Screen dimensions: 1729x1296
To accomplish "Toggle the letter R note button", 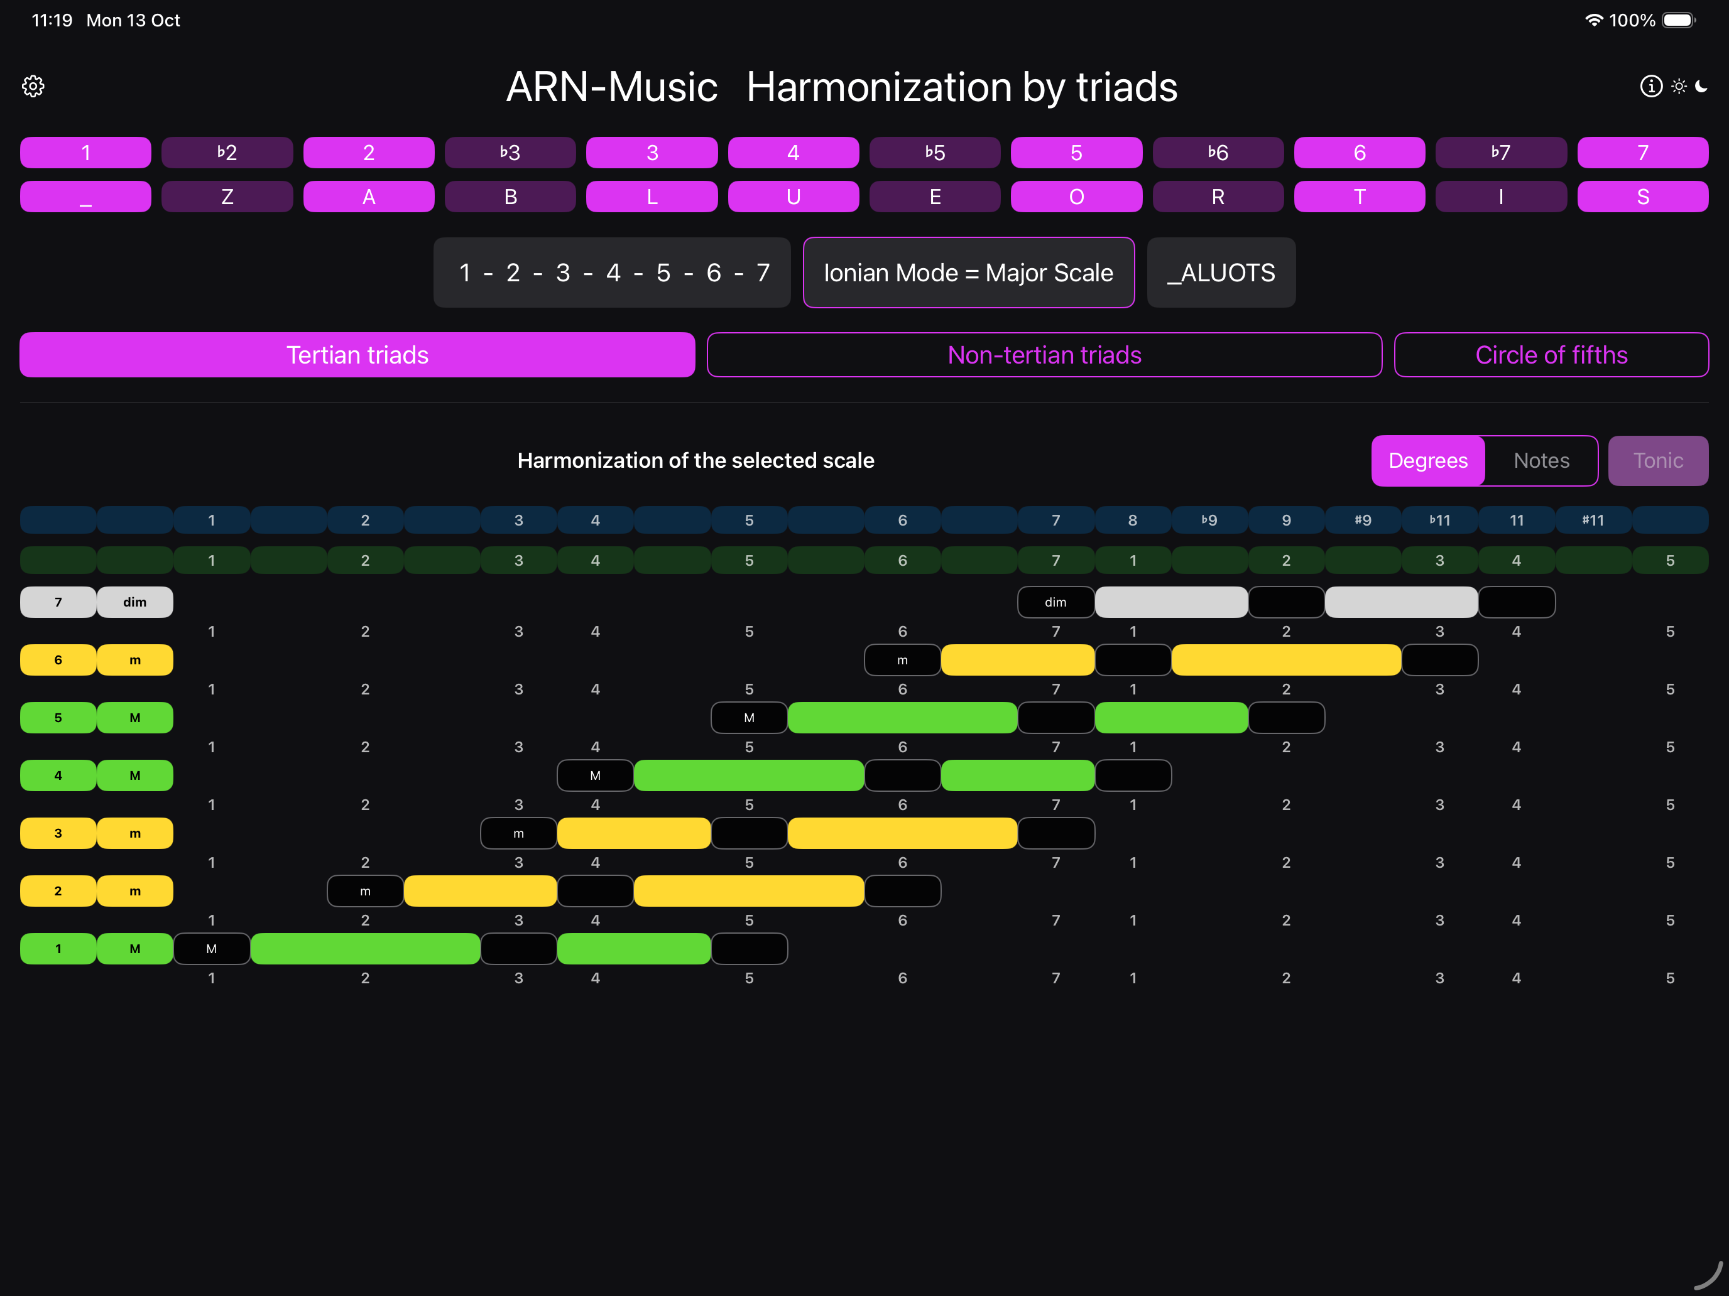I will pos(1217,197).
